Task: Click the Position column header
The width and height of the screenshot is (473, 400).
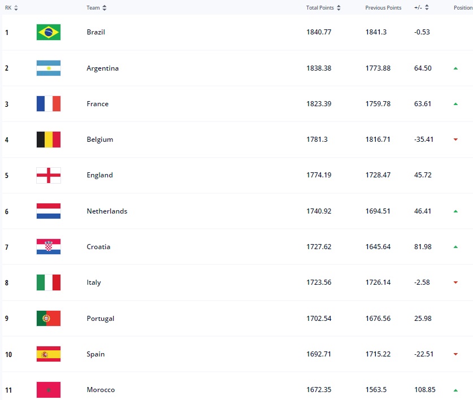Action: pyautogui.click(x=463, y=8)
